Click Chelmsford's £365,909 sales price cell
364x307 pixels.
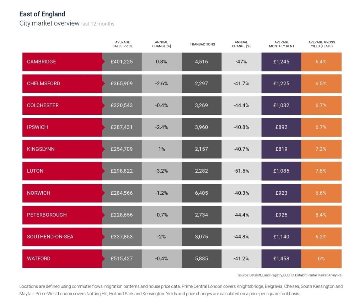coord(122,84)
